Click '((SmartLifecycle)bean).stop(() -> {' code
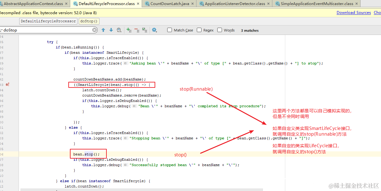381x191 pixels. coord(112,85)
